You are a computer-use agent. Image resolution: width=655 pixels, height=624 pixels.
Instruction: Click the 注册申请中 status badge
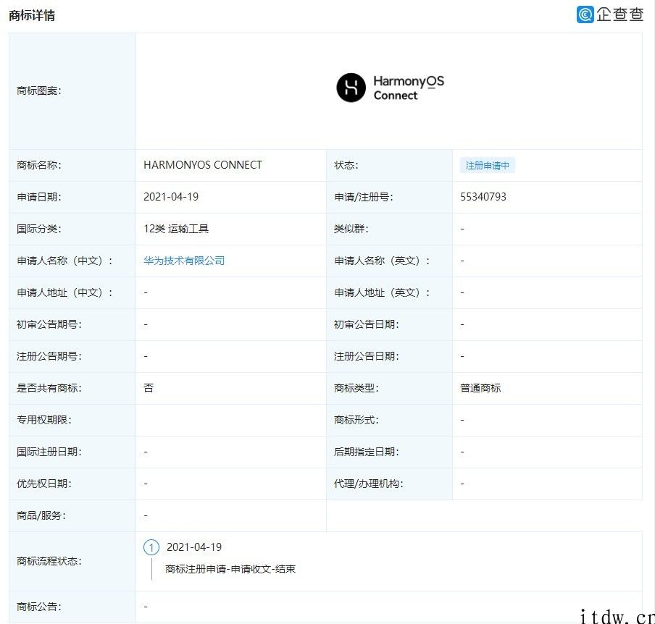pyautogui.click(x=488, y=166)
